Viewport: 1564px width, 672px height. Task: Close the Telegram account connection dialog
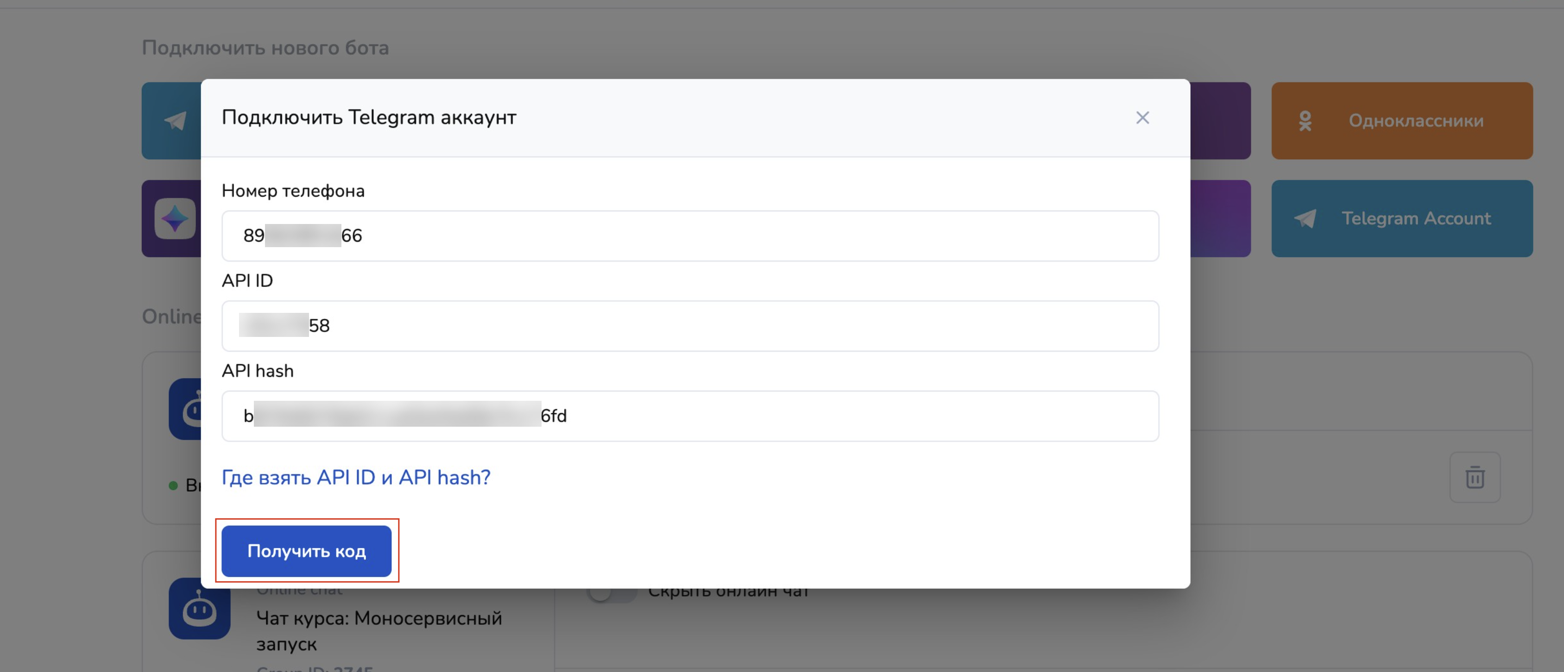1142,118
